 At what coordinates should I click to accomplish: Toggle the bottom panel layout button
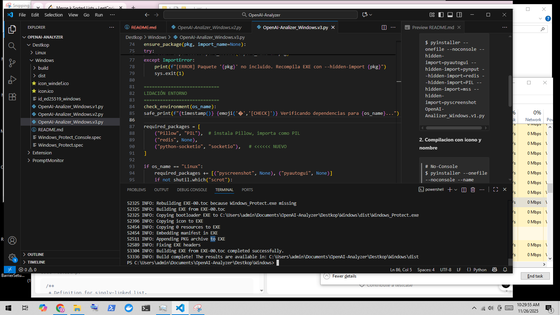[x=450, y=15]
